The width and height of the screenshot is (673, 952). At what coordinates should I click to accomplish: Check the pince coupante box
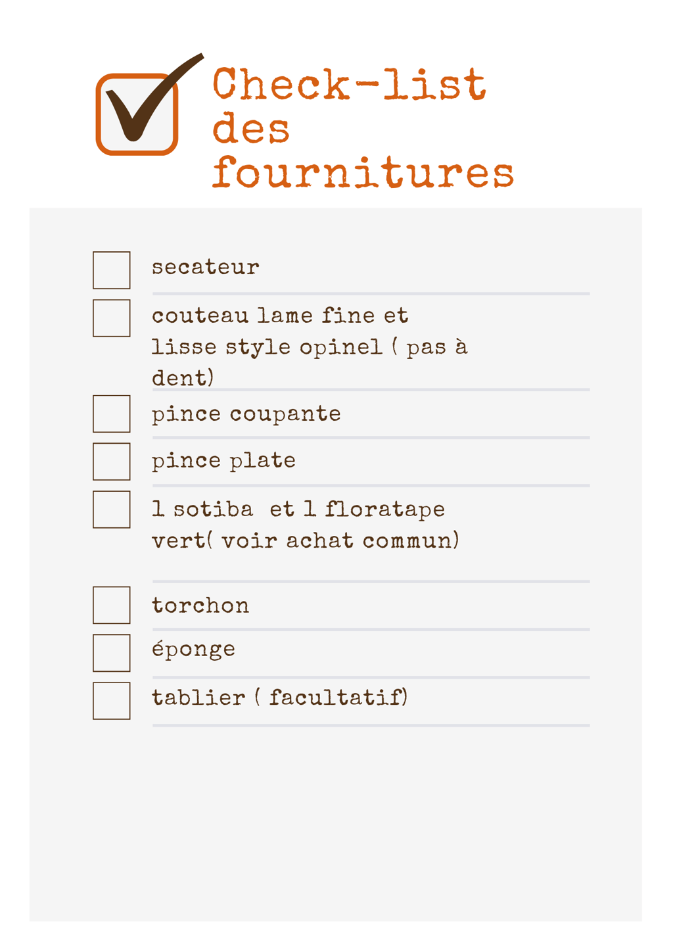(x=112, y=414)
